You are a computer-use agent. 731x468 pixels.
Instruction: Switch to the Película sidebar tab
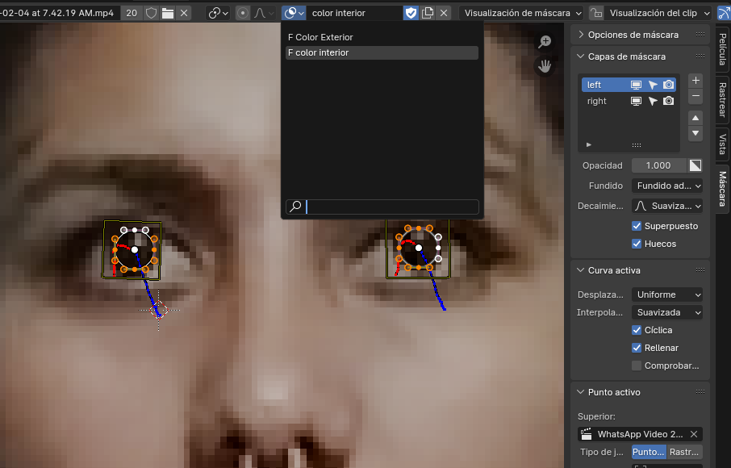tap(722, 49)
